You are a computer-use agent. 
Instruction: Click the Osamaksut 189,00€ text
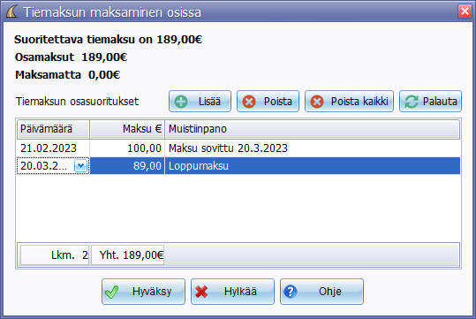click(x=71, y=57)
